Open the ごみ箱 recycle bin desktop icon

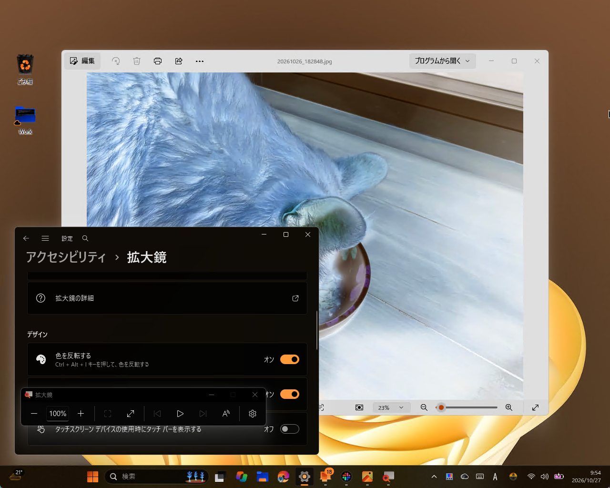click(x=25, y=70)
